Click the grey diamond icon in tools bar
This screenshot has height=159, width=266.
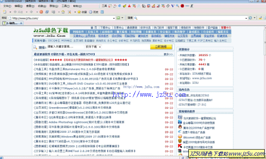pos(168,6)
